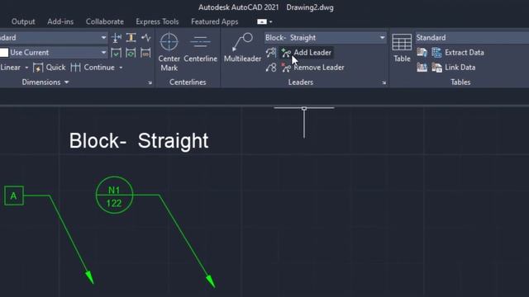
Task: Open the Leaders panel dialog launcher
Action: [384, 82]
